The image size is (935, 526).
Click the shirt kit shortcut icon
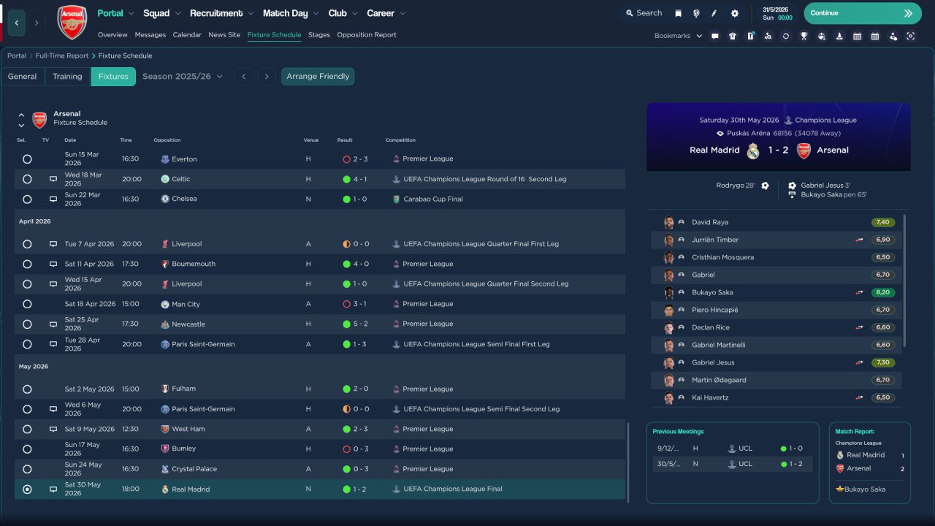point(733,36)
